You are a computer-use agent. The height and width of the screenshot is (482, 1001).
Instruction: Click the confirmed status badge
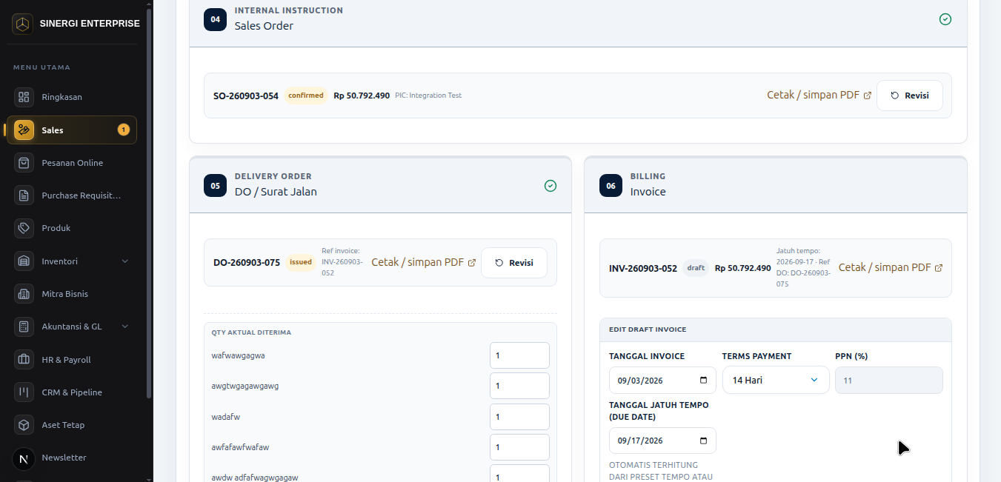[x=306, y=96]
